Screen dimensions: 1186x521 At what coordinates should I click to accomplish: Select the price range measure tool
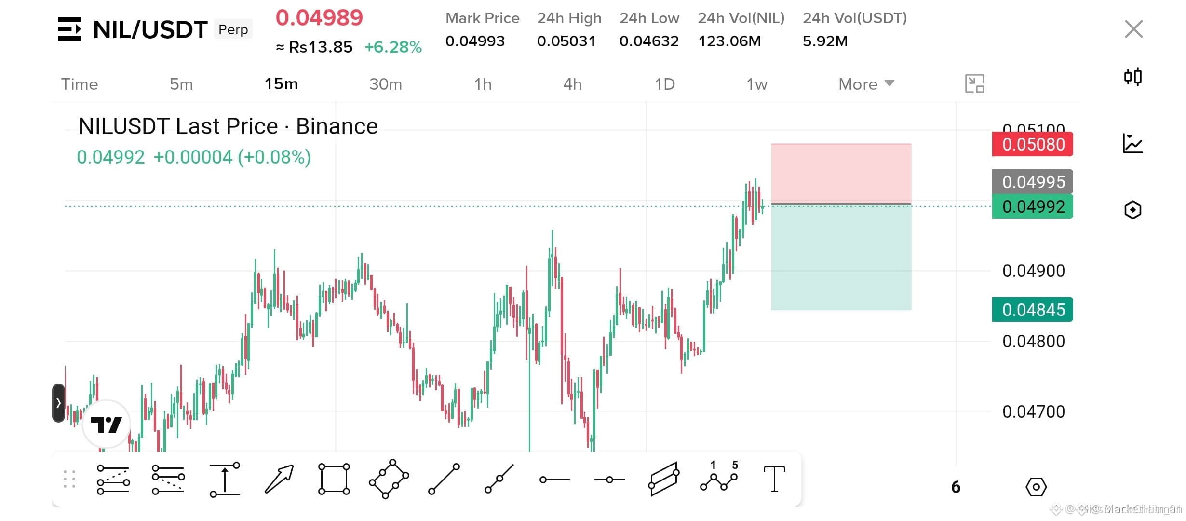tap(225, 480)
